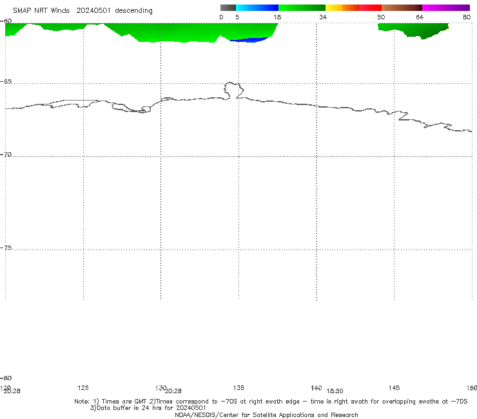477x419 pixels.
Task: Click the green segment of the wind color bar
Action: click(x=302, y=8)
